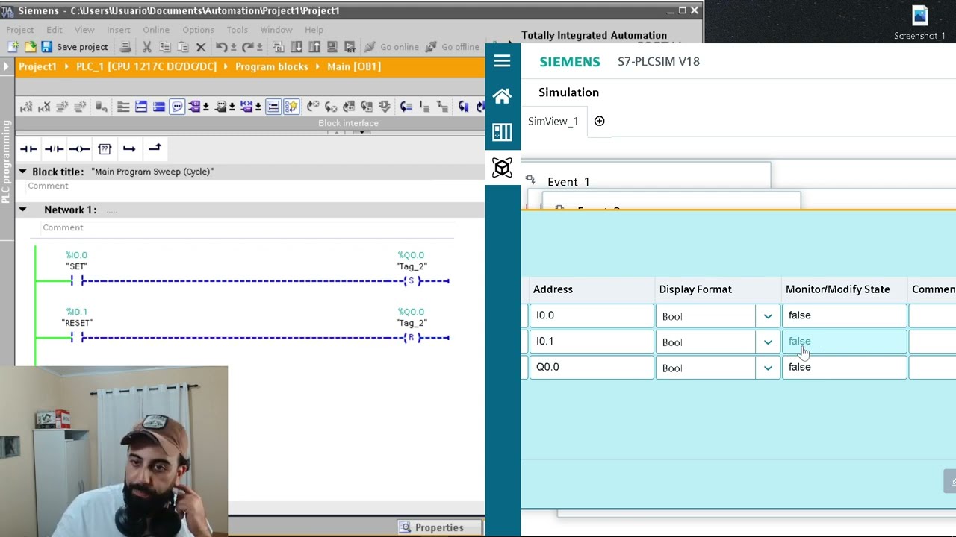Insert an output coil instruction
This screenshot has height=537, width=956.
click(79, 149)
